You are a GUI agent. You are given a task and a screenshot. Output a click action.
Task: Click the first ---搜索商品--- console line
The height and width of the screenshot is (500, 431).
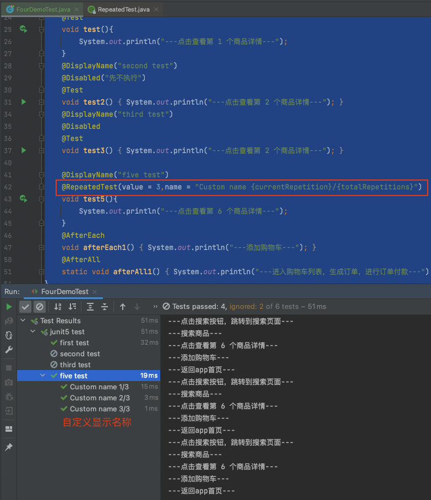[195, 333]
